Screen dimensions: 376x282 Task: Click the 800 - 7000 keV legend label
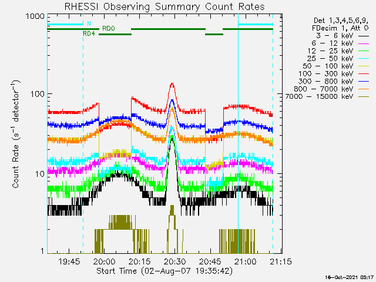(x=324, y=89)
